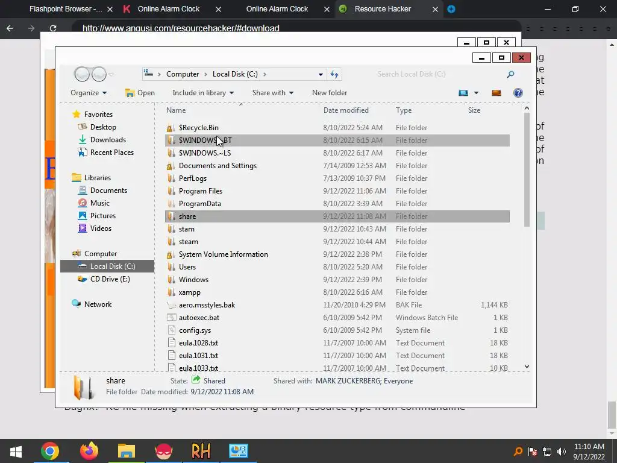Image resolution: width=617 pixels, height=463 pixels.
Task: Select the Documents and Settings folder
Action: click(x=337, y=166)
